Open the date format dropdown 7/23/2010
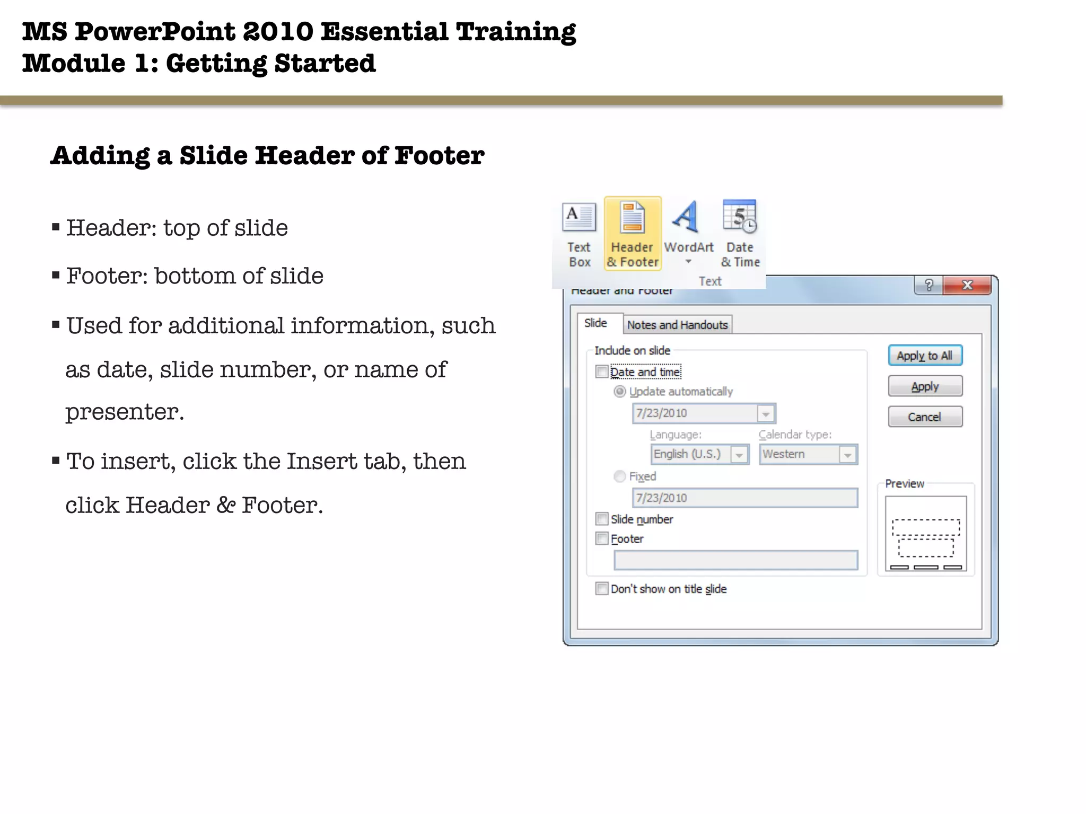This screenshot has width=1086, height=814. pyautogui.click(x=766, y=413)
